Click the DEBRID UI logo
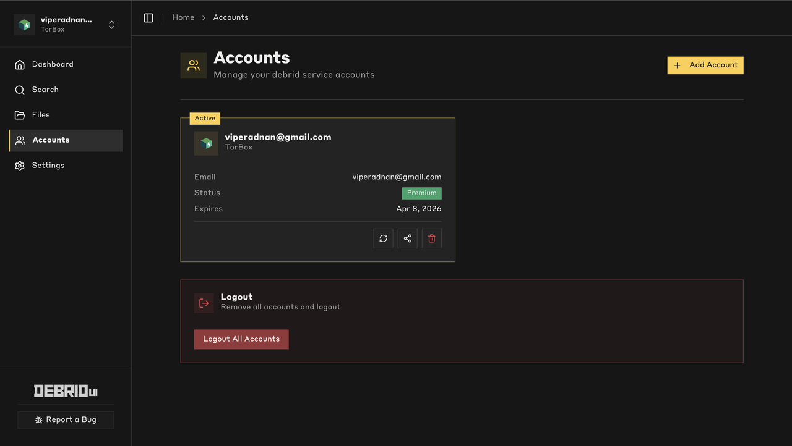 coord(66,390)
